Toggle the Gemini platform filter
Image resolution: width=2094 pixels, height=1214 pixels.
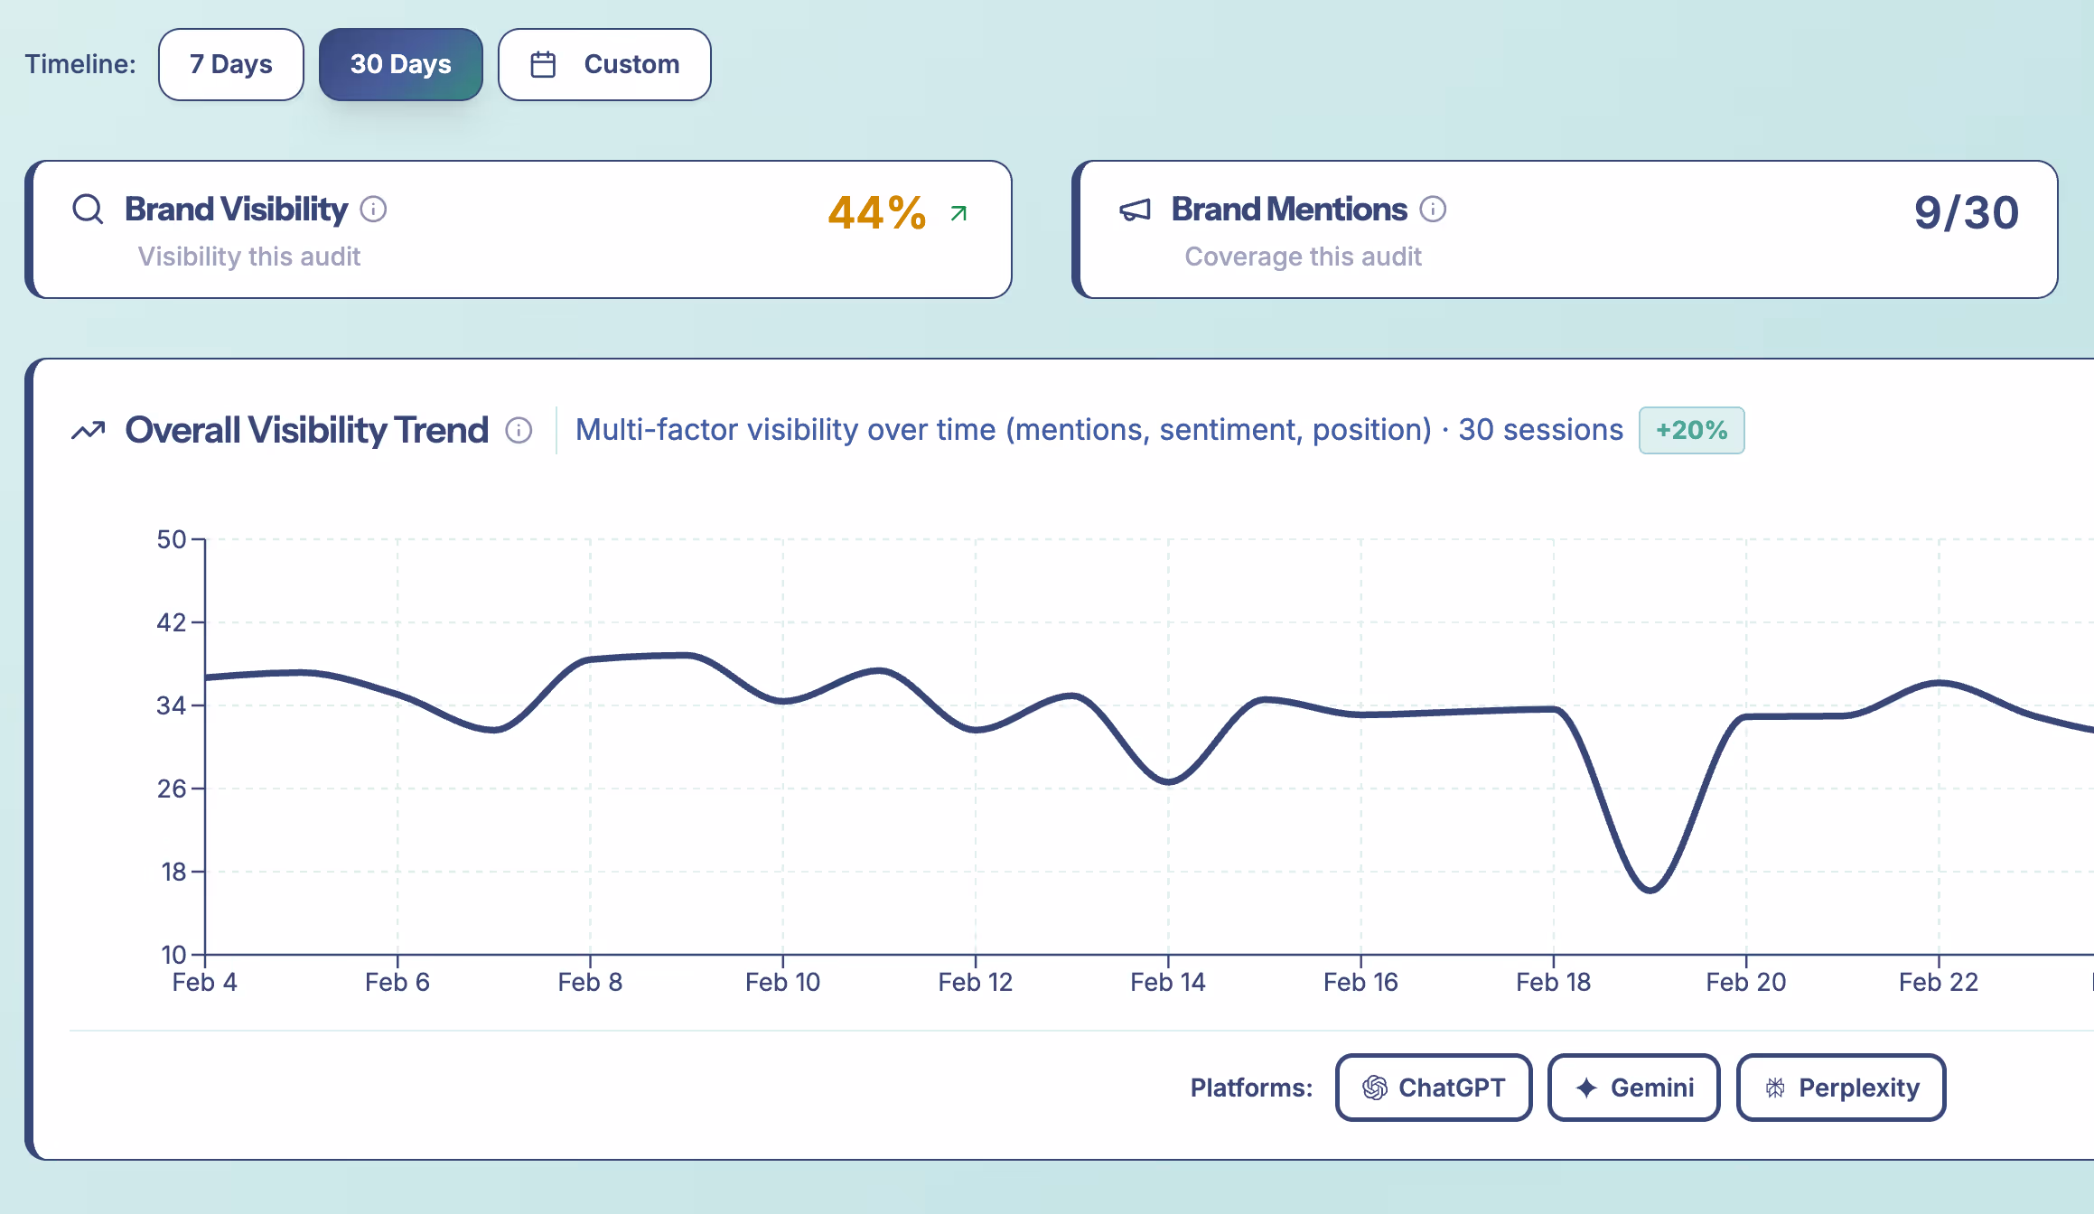tap(1633, 1088)
